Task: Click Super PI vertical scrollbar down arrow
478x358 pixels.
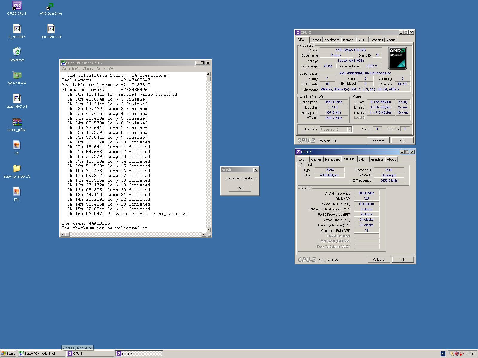Action: (x=209, y=229)
